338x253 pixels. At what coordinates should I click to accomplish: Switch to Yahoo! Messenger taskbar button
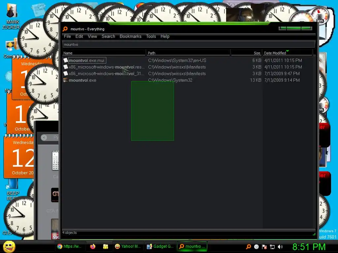(x=128, y=246)
